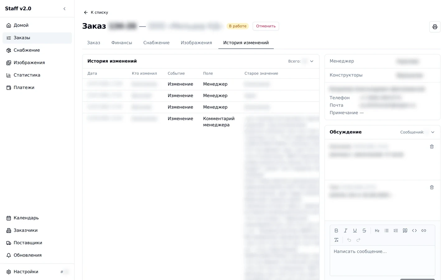Image resolution: width=448 pixels, height=280 pixels.
Task: Insert a blockquote in the editor
Action: (405, 231)
